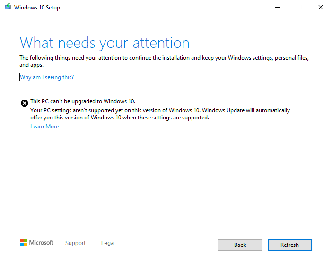Open the Legal link in the footer
The height and width of the screenshot is (263, 332).
coord(108,243)
